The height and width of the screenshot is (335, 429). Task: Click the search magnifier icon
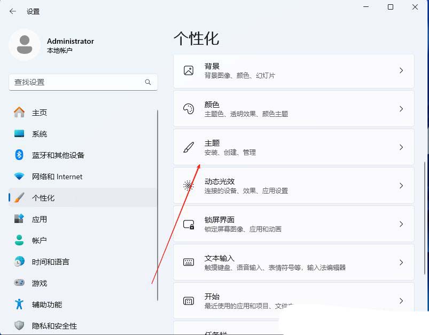[148, 82]
